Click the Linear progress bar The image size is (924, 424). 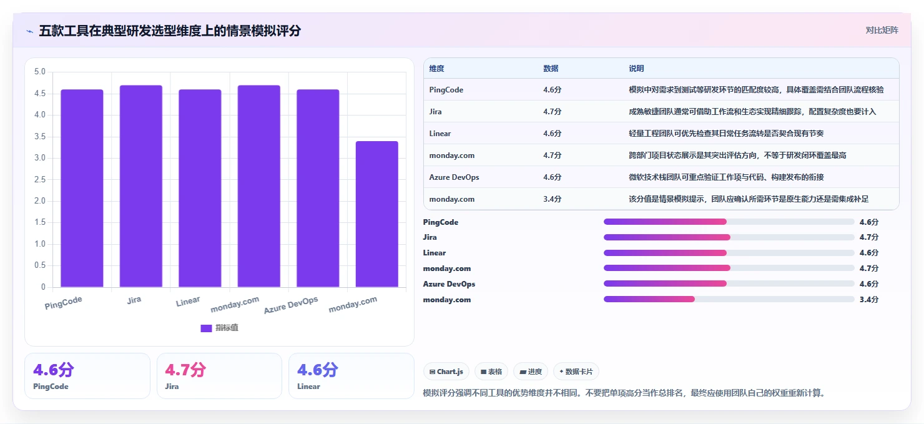click(729, 253)
